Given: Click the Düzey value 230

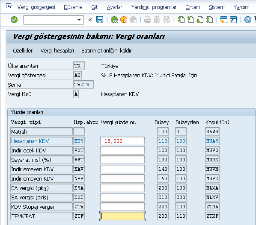Looking at the screenshot, I should pyautogui.click(x=163, y=216).
